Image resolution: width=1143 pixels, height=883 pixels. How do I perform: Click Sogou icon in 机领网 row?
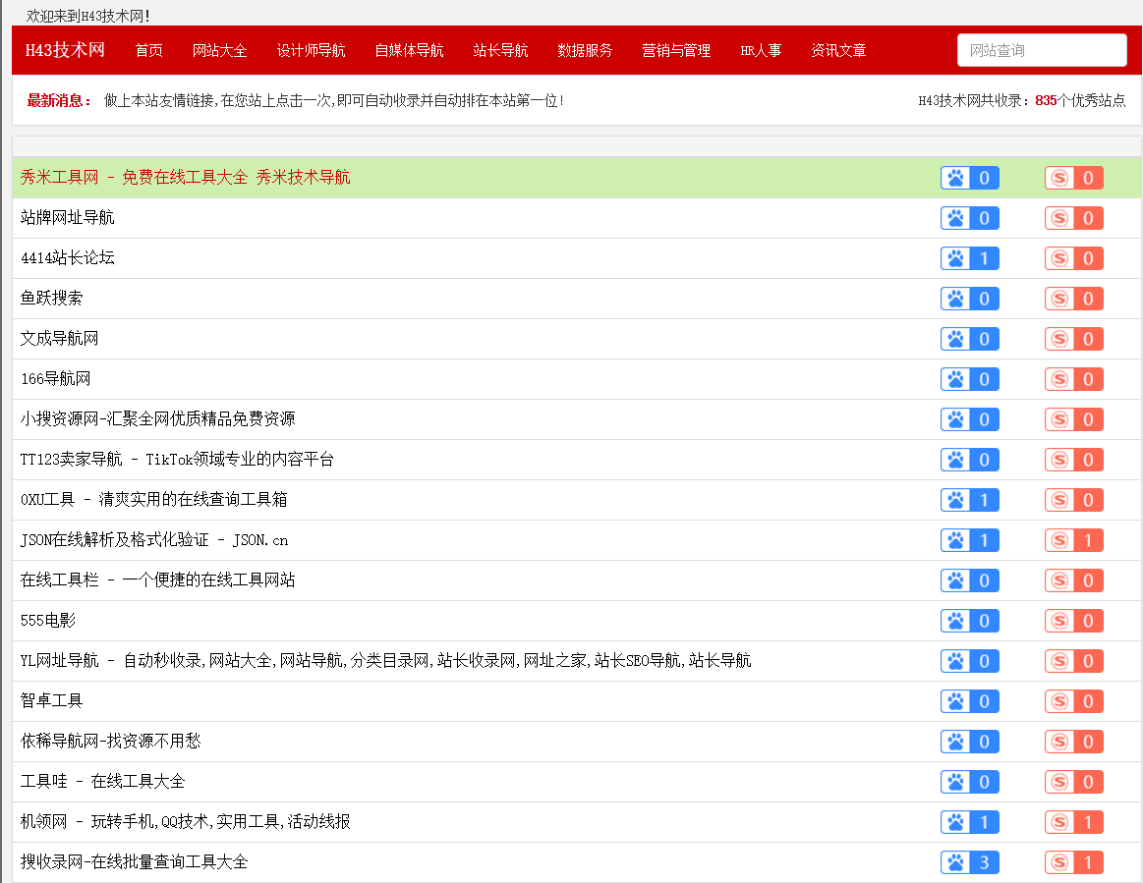tap(1059, 822)
